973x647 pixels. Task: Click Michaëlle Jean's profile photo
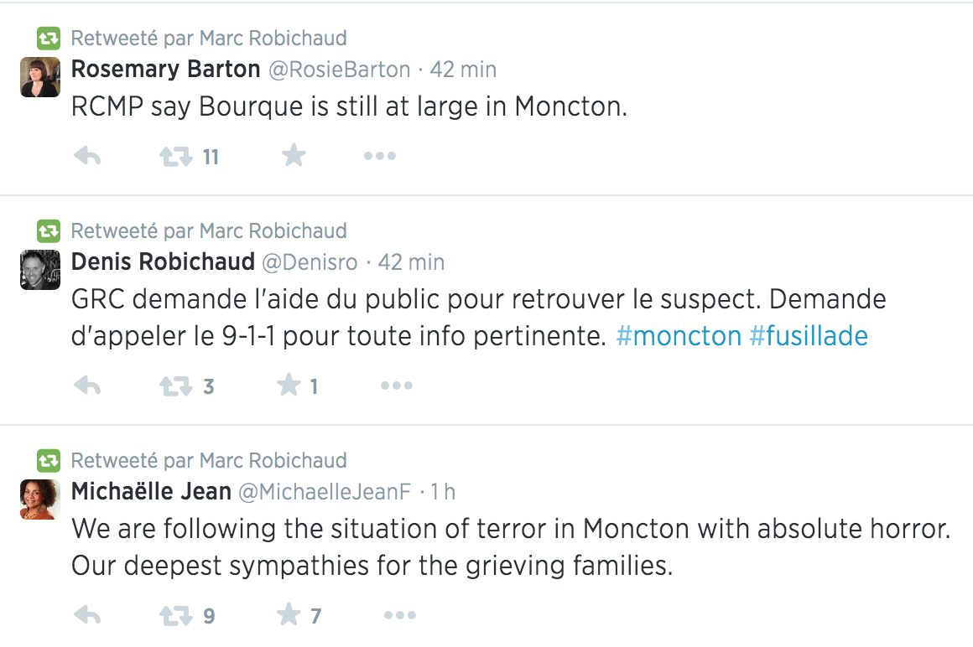(40, 499)
